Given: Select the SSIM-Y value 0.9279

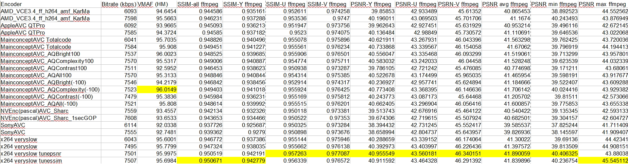Looking at the screenshot, I should tap(244, 132).
